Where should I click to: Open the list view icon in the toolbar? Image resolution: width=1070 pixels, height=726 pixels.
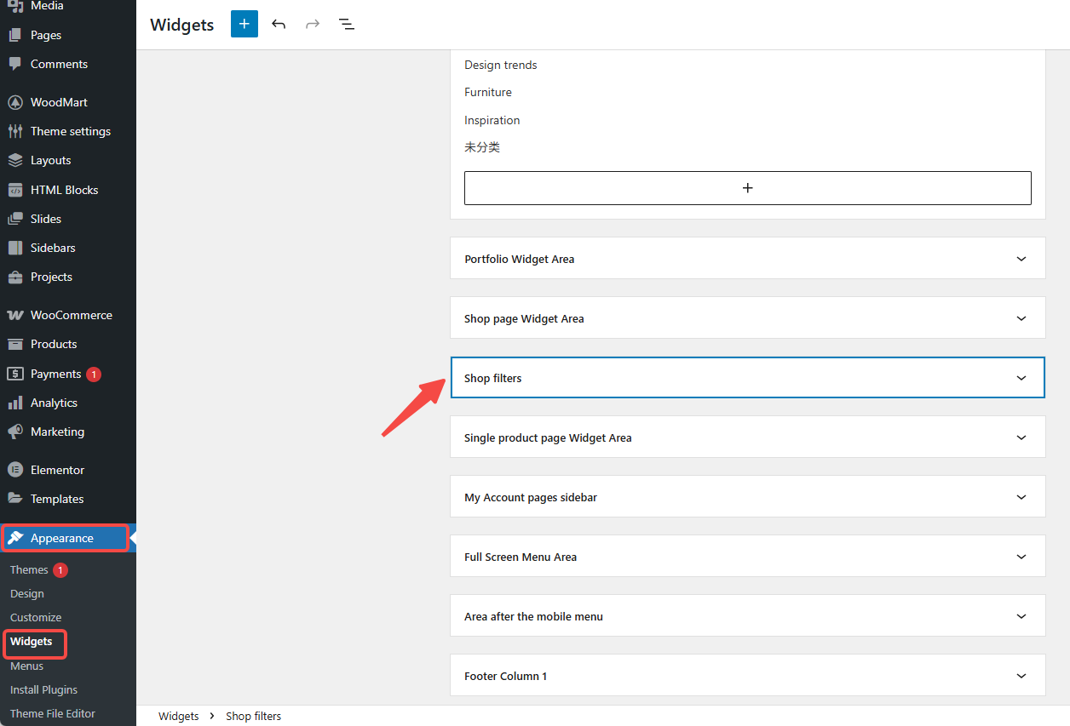pos(347,24)
